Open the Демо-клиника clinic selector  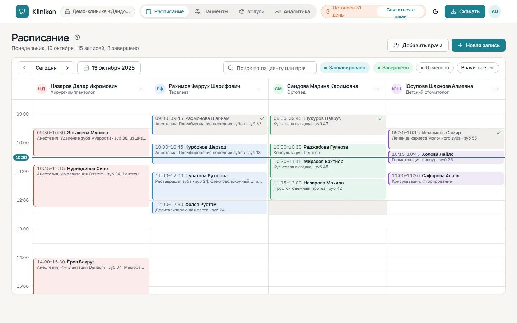[x=98, y=11]
